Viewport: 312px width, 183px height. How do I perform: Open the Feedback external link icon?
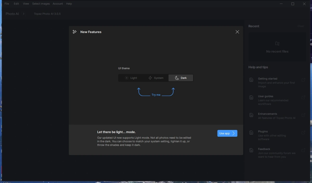(303, 150)
